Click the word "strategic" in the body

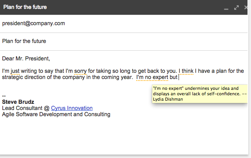coord(12,77)
